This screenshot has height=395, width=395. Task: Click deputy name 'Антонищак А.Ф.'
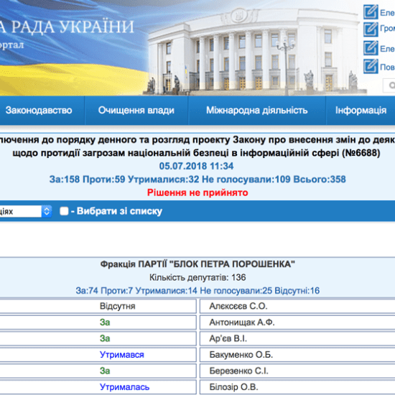[x=242, y=322]
